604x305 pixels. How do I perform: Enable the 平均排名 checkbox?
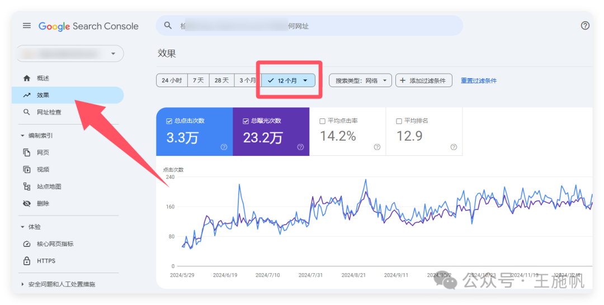coord(399,121)
